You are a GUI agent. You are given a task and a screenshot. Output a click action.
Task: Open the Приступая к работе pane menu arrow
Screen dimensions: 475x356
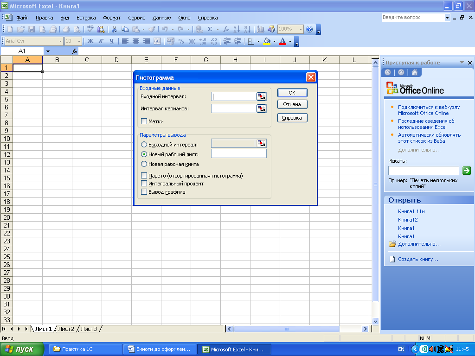coord(462,63)
